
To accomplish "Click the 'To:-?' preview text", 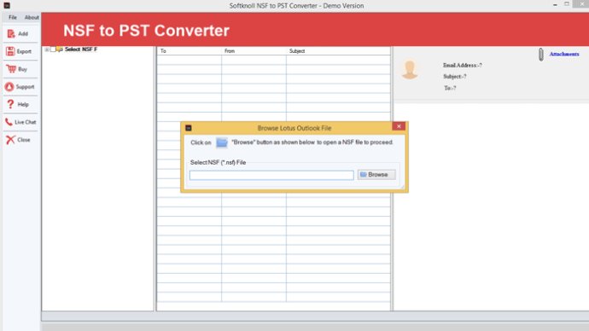I will pyautogui.click(x=450, y=88).
